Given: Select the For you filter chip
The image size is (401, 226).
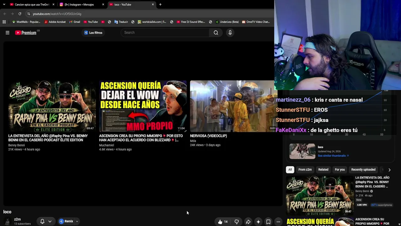Looking at the screenshot, I should click(340, 169).
